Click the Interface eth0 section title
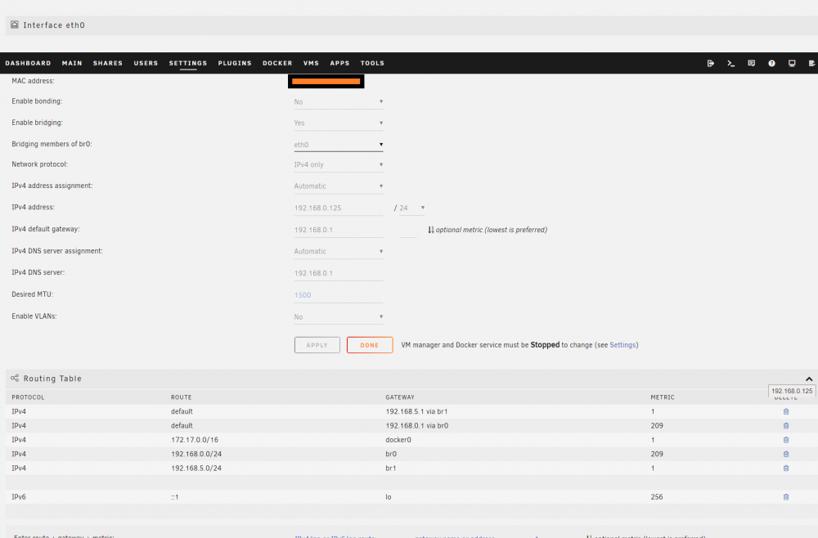 (x=54, y=25)
